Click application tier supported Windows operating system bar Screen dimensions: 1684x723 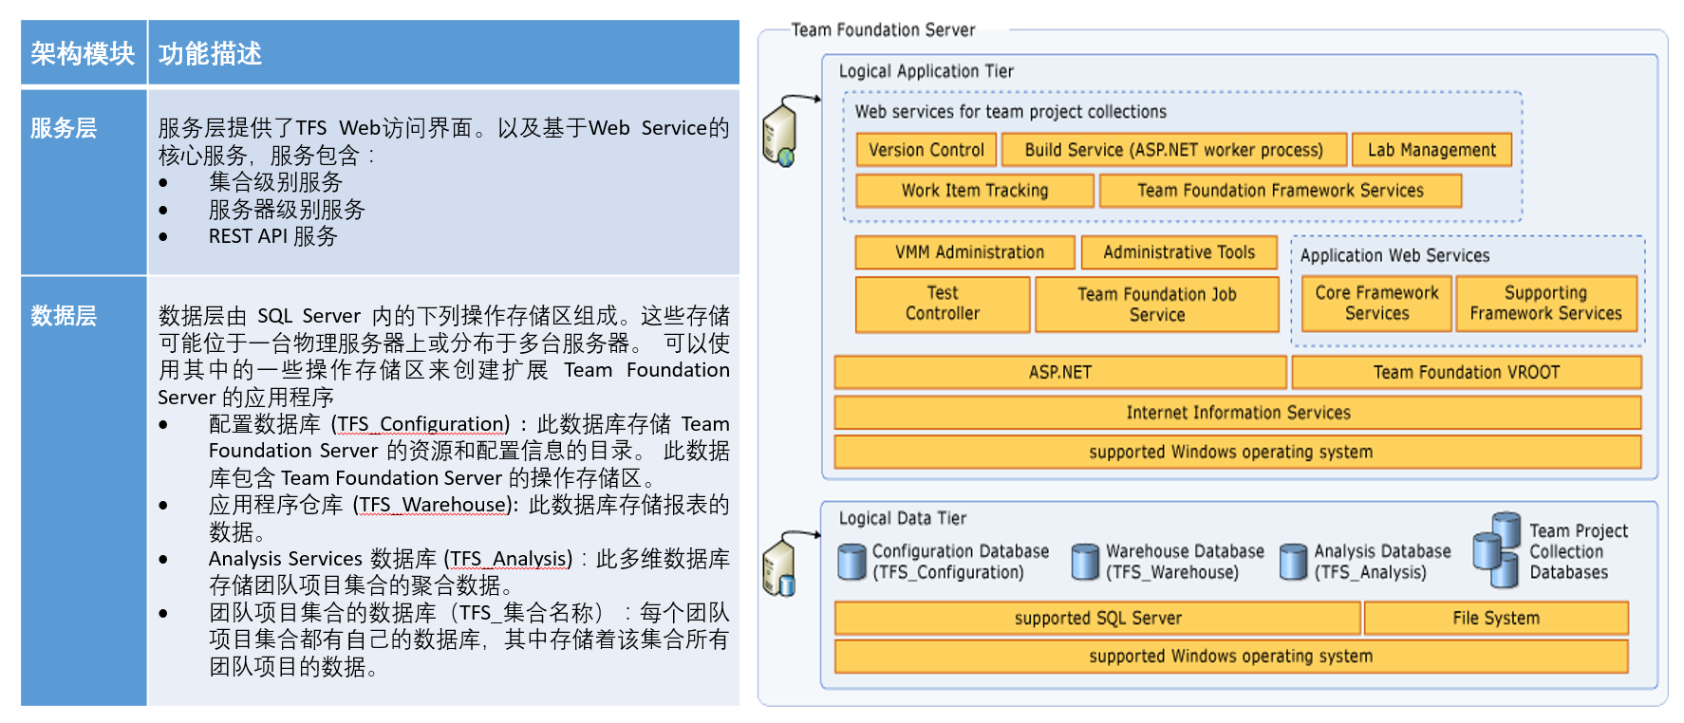1238,452
